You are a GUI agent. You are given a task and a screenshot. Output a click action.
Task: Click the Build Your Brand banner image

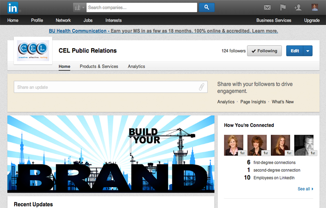point(111,154)
